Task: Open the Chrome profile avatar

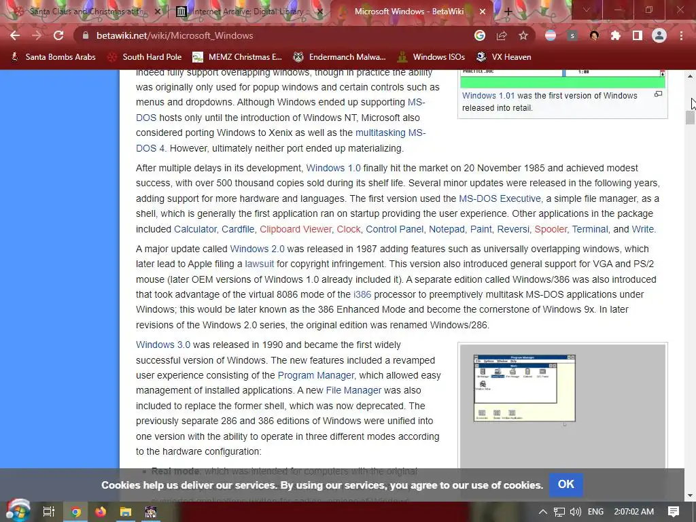Action: point(659,35)
